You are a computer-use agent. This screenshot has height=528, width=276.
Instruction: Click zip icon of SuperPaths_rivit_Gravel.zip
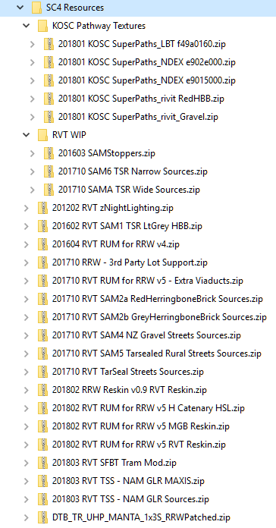49,117
